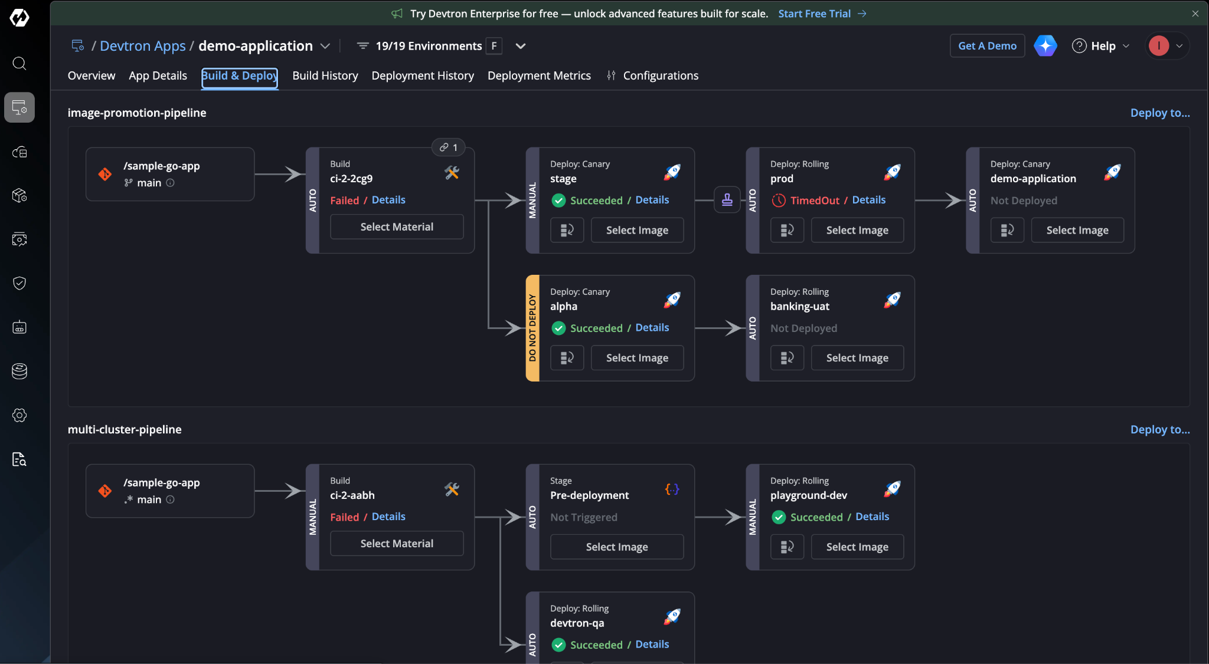Open the Devtron AI sparkle assistant
This screenshot has height=664, width=1209.
[1045, 45]
